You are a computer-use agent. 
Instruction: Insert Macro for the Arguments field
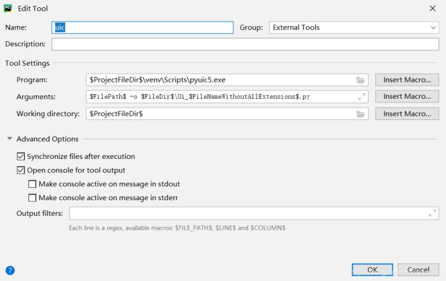(x=407, y=96)
